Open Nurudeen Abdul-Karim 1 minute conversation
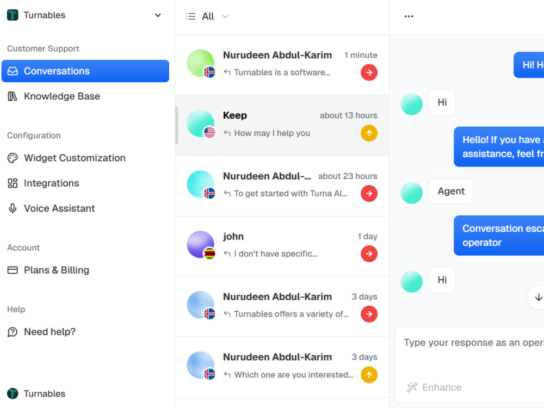 tap(282, 65)
